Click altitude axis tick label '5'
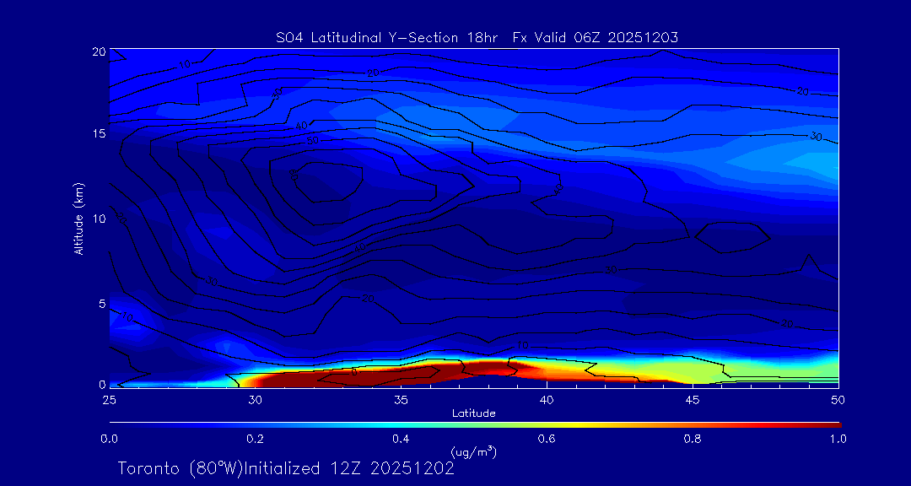 pyautogui.click(x=102, y=304)
